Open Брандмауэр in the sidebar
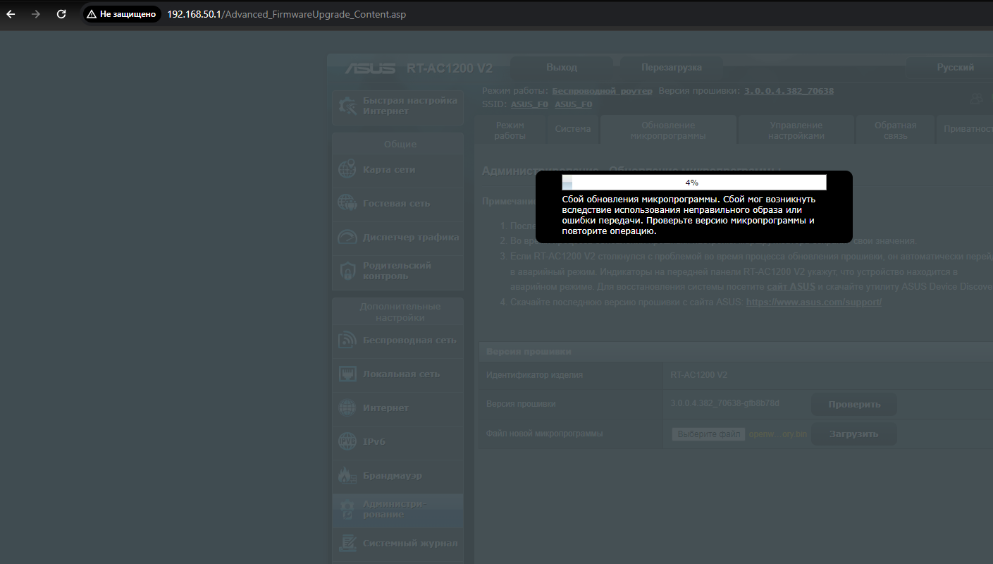The width and height of the screenshot is (993, 564). (397, 476)
